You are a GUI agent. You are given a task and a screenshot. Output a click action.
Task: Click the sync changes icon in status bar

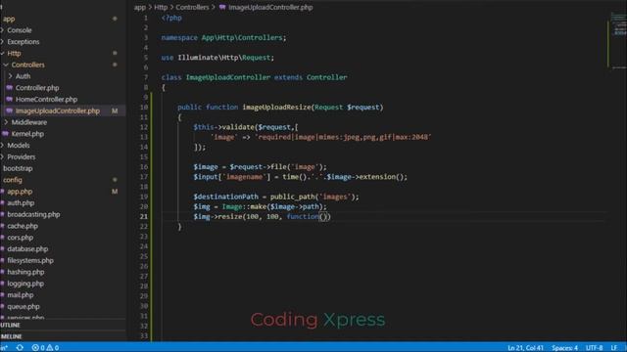pyautogui.click(x=20, y=348)
